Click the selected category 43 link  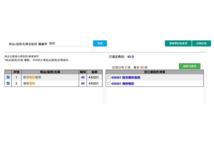(129, 57)
